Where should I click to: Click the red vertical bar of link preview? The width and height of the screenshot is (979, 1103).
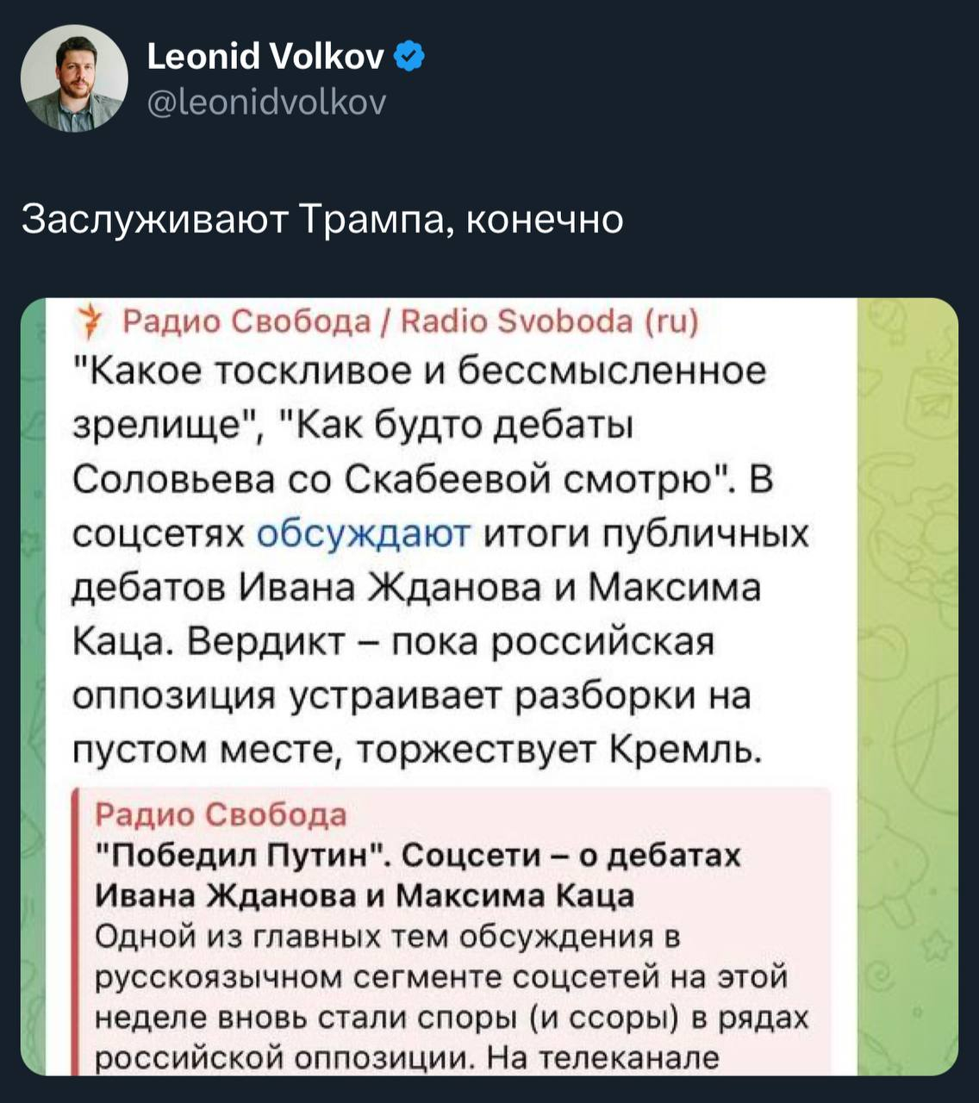coord(76,931)
